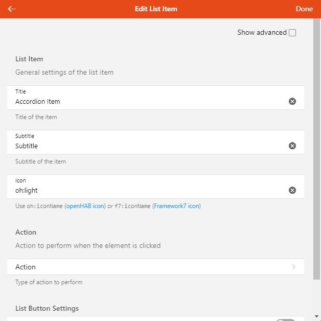Expand Action options via the chevron arrow
This screenshot has width=321, height=321.
294,267
